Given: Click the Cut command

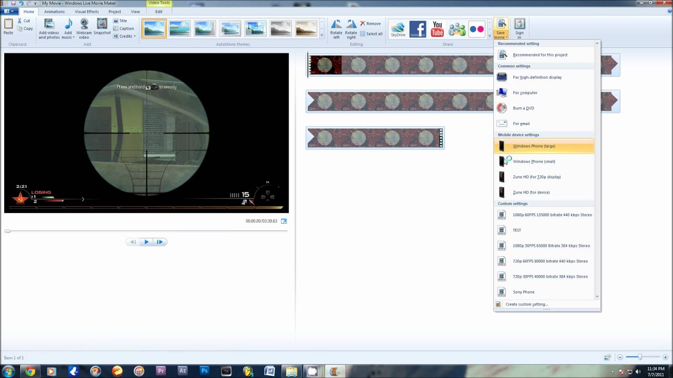Looking at the screenshot, I should (x=24, y=21).
